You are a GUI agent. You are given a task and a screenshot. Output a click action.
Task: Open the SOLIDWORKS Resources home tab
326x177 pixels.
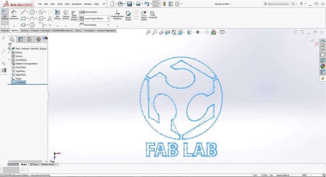point(322,42)
